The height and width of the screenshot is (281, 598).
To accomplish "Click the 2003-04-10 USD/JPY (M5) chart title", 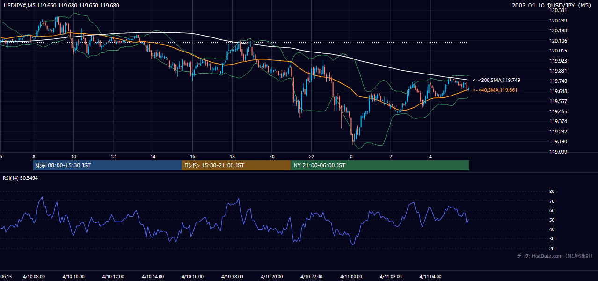I will click(551, 6).
